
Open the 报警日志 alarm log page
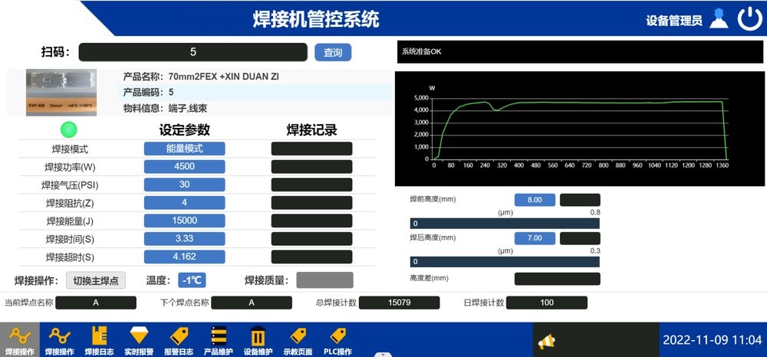179,340
